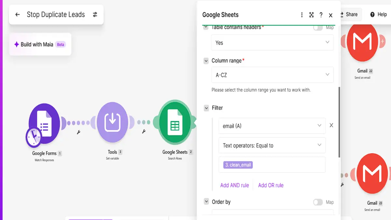Click the wrench left of Gmail 23
Image resolution: width=391 pixels, height=220 pixels.
click(342, 184)
